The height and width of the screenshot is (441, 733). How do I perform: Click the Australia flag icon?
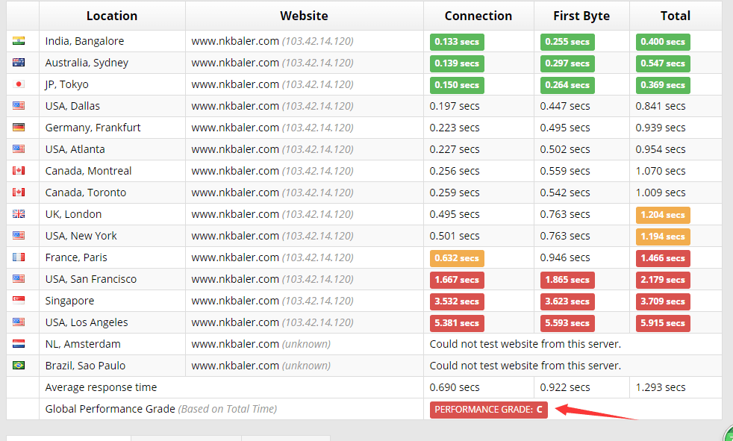point(19,62)
